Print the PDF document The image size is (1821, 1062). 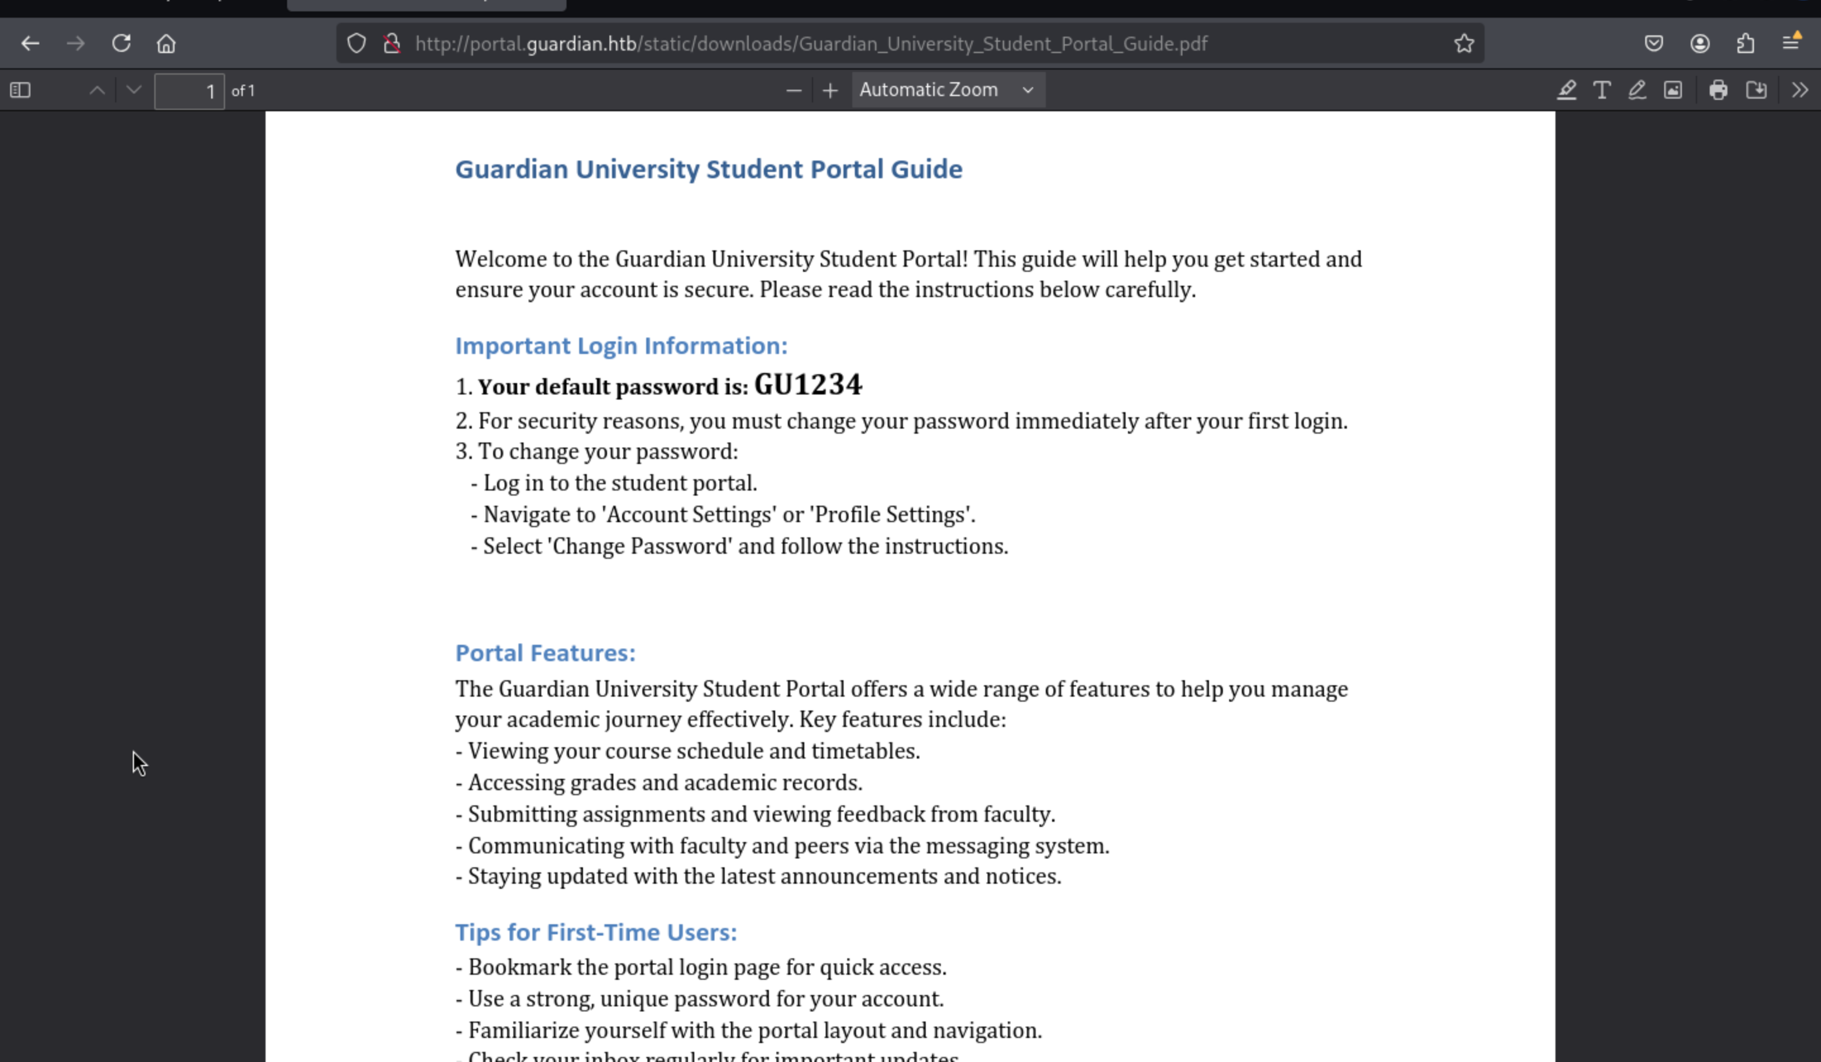(1719, 90)
